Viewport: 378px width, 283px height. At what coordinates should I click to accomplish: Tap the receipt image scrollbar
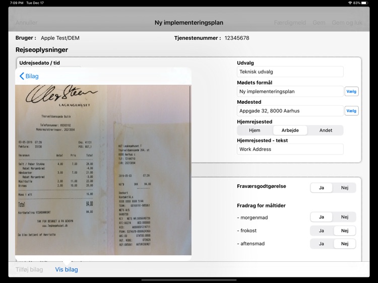point(190,153)
